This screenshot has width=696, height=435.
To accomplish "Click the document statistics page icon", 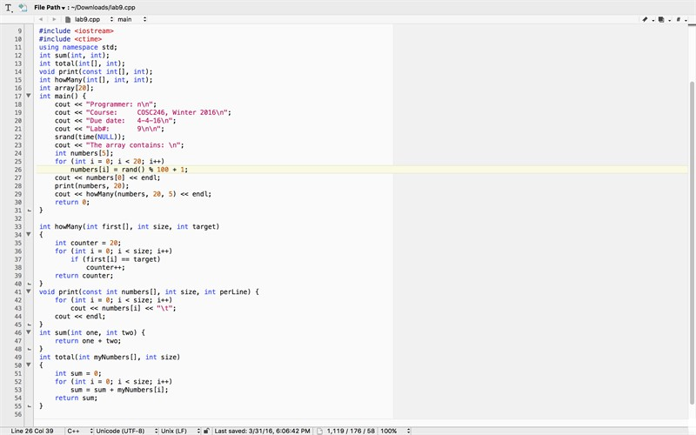I will point(319,431).
